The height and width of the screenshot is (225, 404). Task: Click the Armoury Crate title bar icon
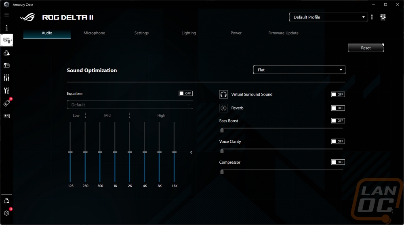pos(6,4)
